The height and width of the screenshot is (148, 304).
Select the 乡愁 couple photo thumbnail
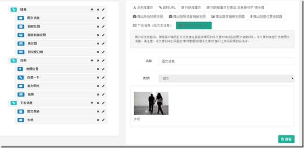pyautogui.click(x=151, y=103)
